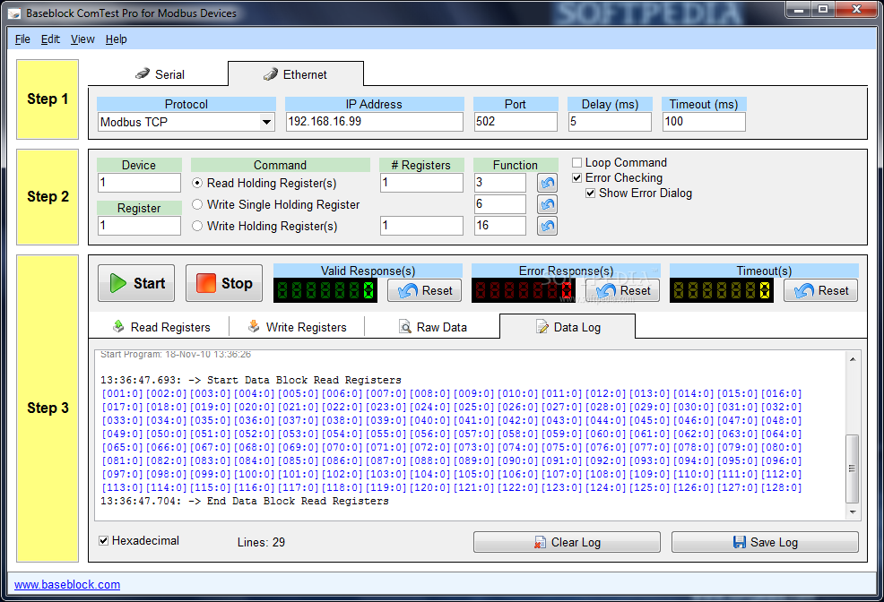The image size is (884, 602).
Task: Click log line 'Start Data Block Read Registers'
Action: (251, 380)
